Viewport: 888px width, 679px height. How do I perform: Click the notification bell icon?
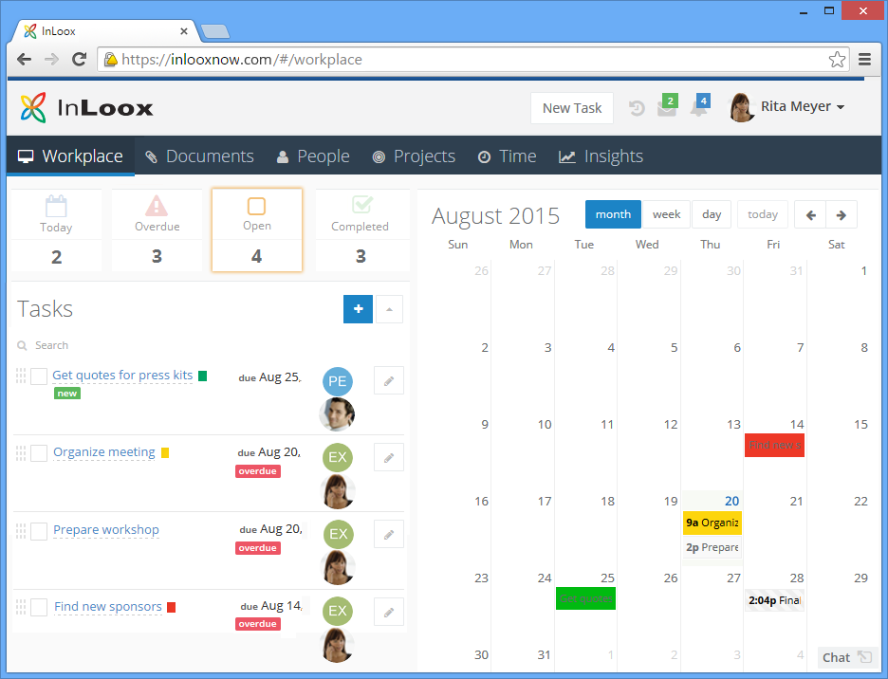click(698, 108)
